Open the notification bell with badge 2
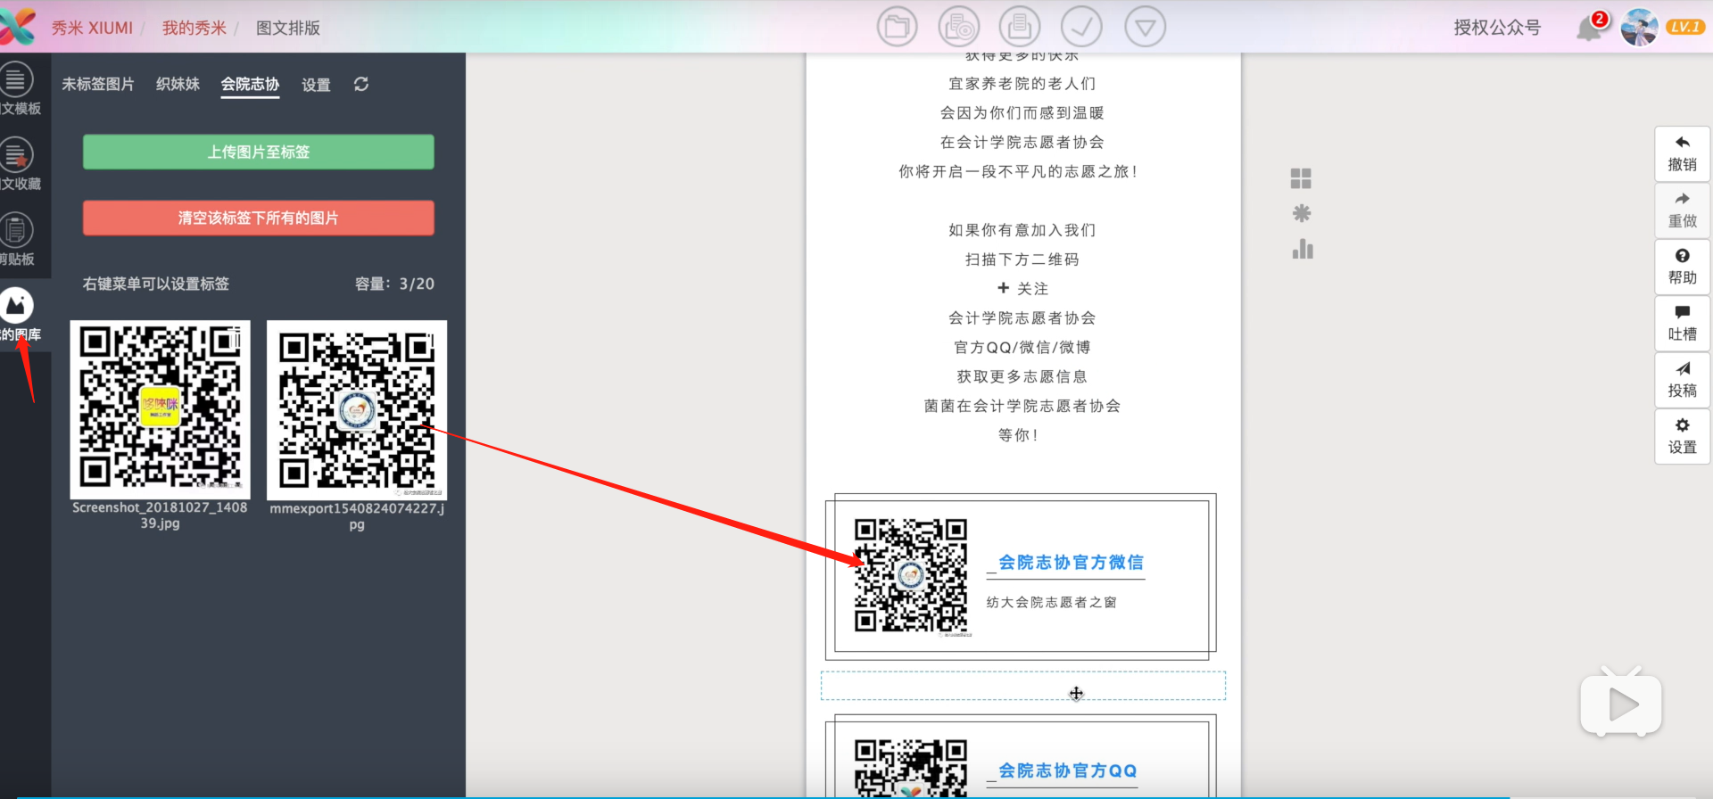Viewport: 1713px width, 799px height. 1590,28
